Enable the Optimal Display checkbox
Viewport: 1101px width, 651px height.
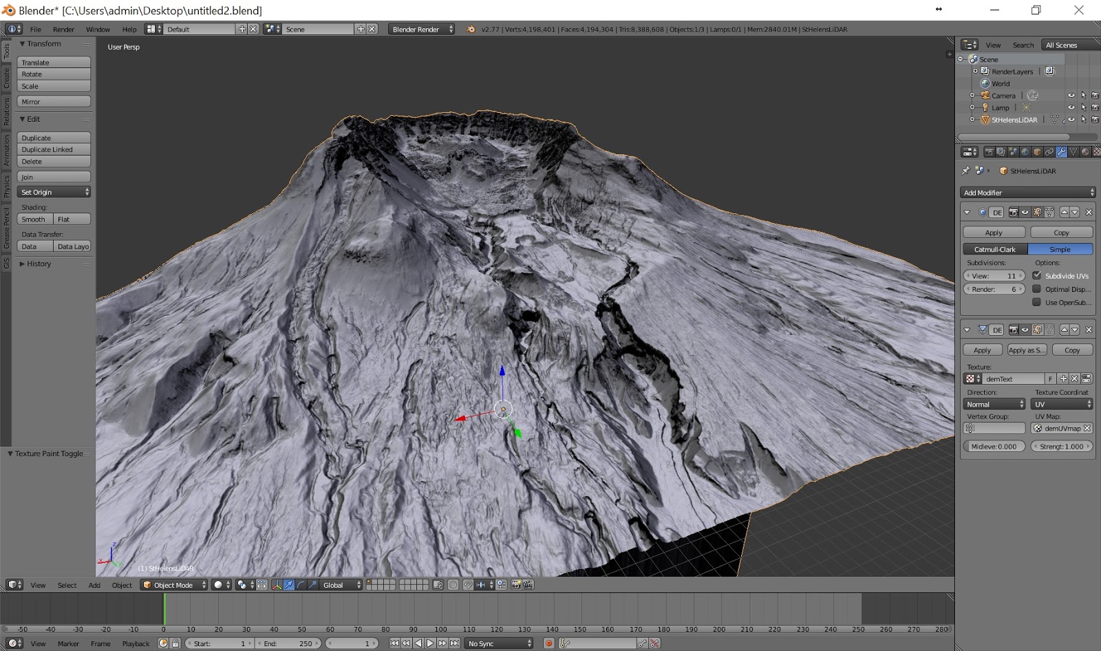pos(1036,289)
